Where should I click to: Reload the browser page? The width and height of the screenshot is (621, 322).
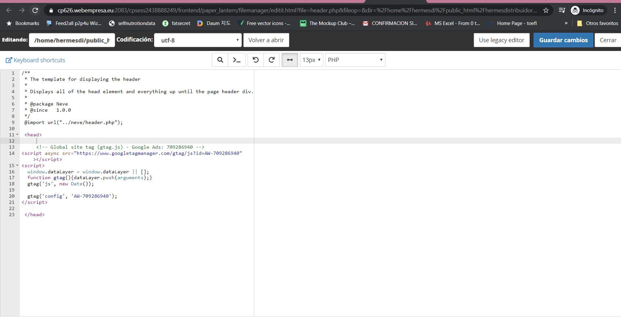35,10
